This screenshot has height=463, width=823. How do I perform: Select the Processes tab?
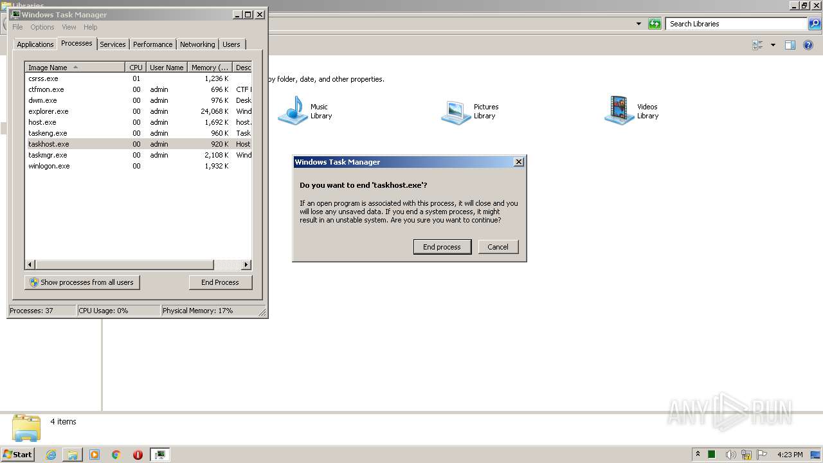77,43
